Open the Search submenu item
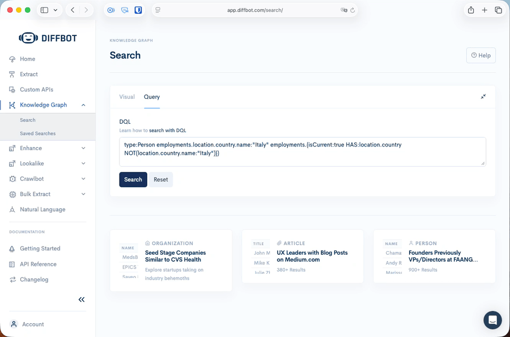The height and width of the screenshot is (337, 510). point(28,120)
